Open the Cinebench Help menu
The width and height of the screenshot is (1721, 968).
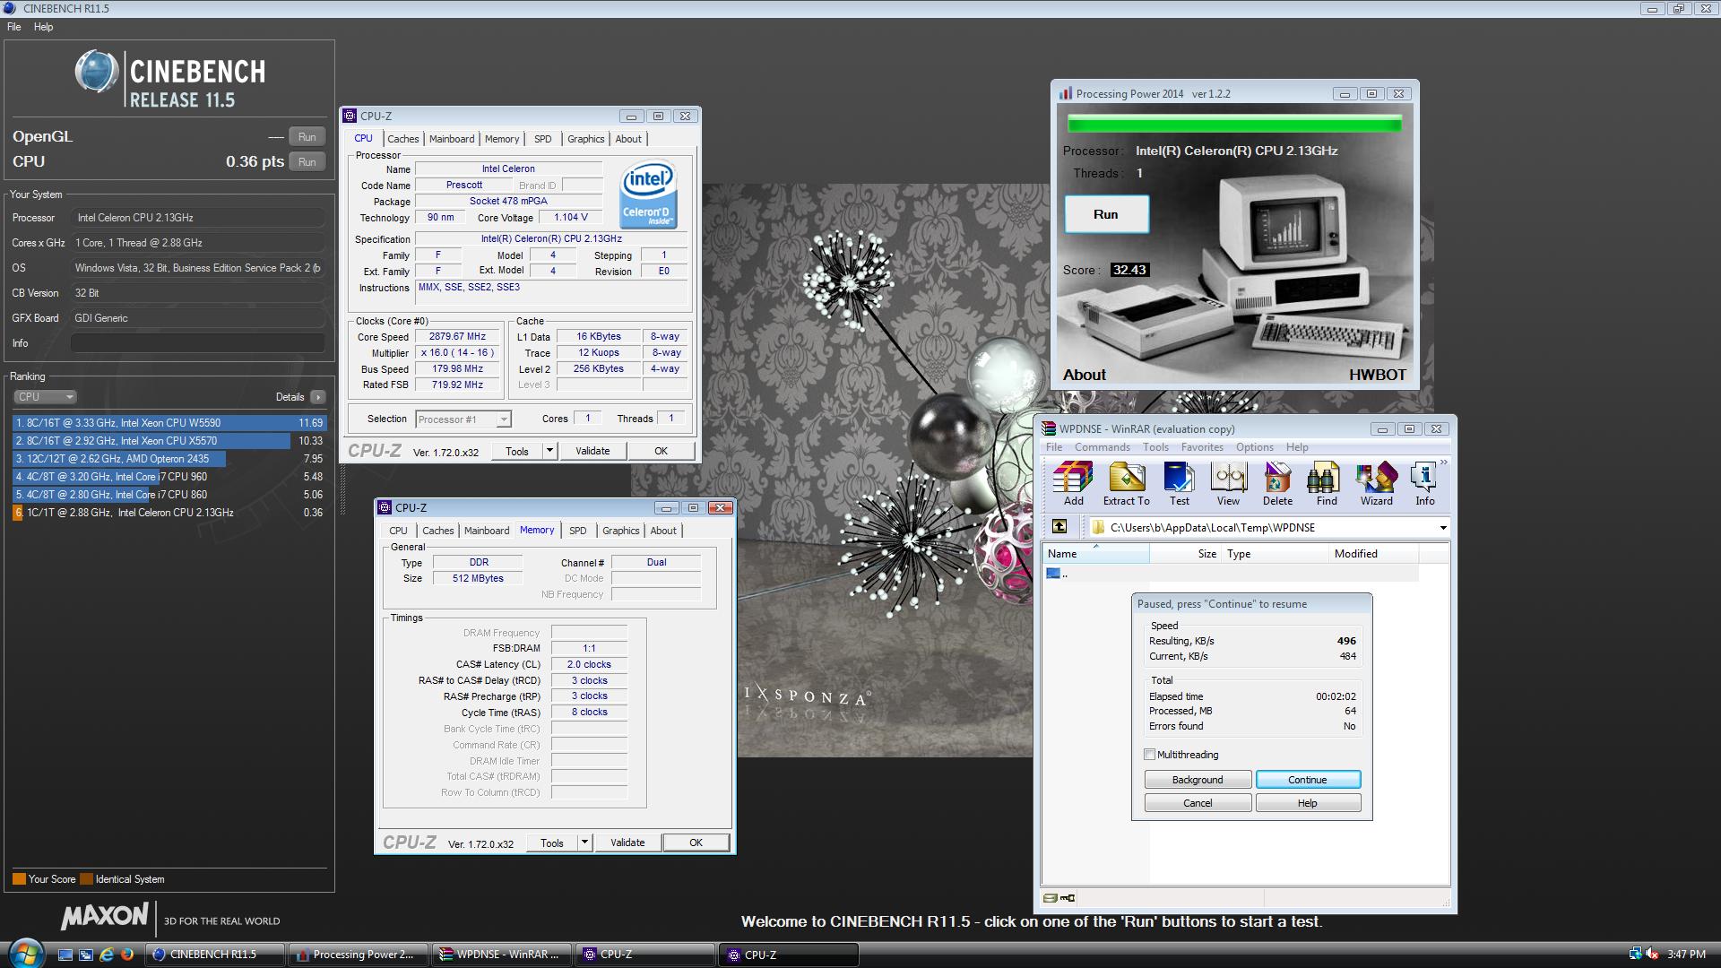pos(43,27)
